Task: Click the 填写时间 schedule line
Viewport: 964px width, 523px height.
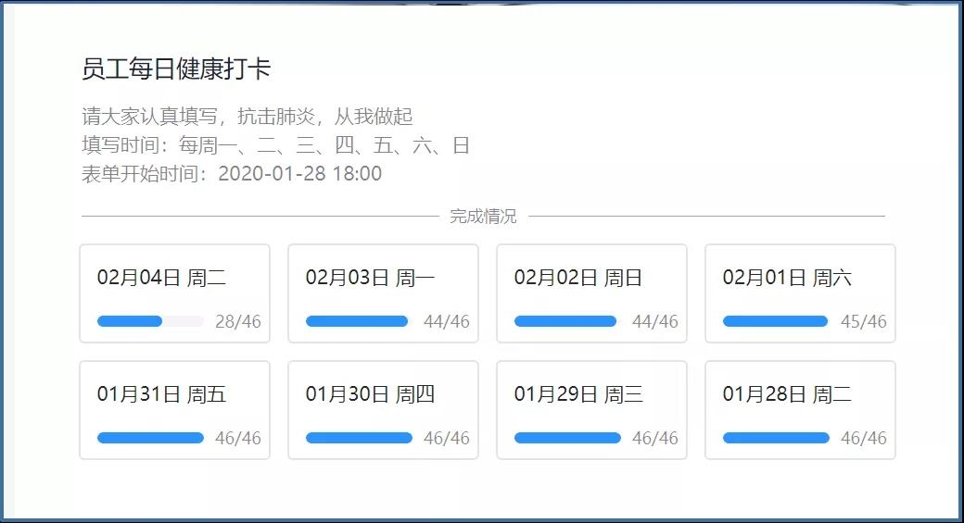Action: click(x=275, y=145)
